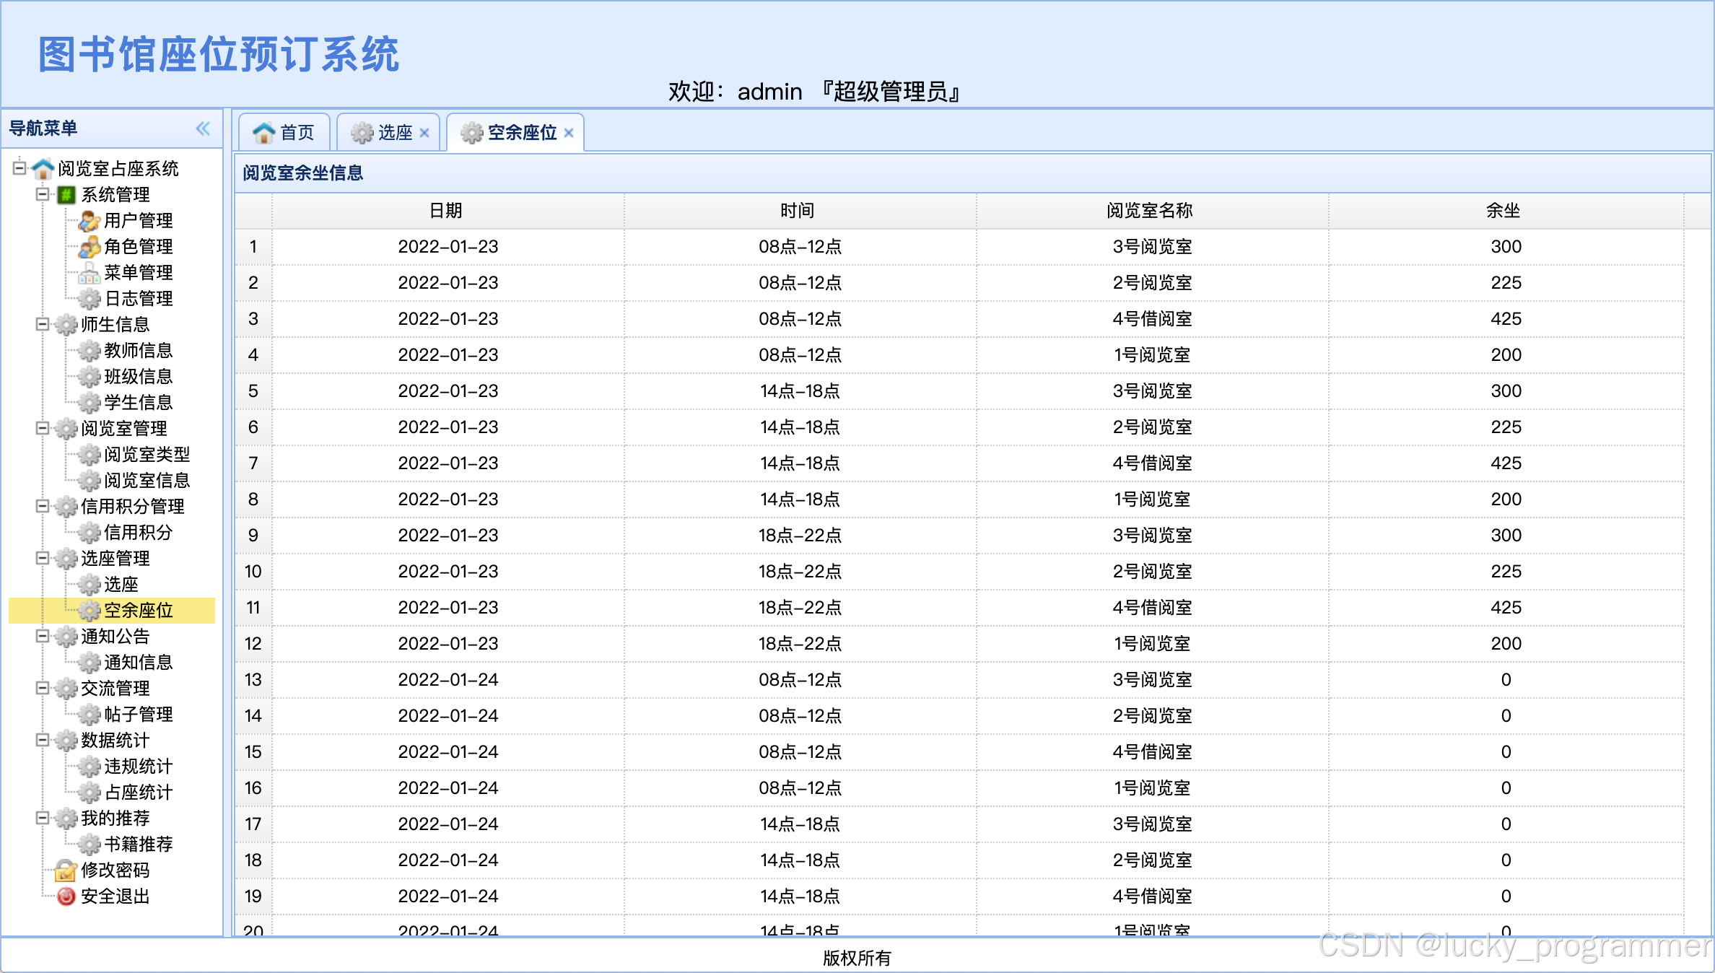Close the 空余座位 tab
The height and width of the screenshot is (973, 1715).
point(569,133)
